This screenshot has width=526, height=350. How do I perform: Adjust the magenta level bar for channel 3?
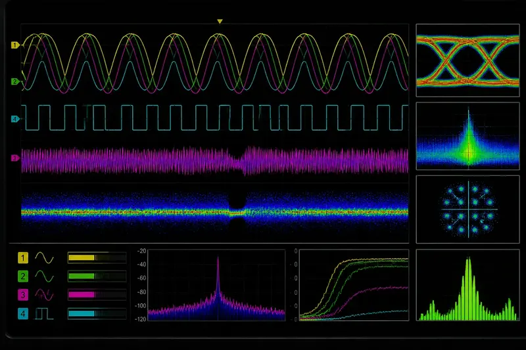pos(97,295)
